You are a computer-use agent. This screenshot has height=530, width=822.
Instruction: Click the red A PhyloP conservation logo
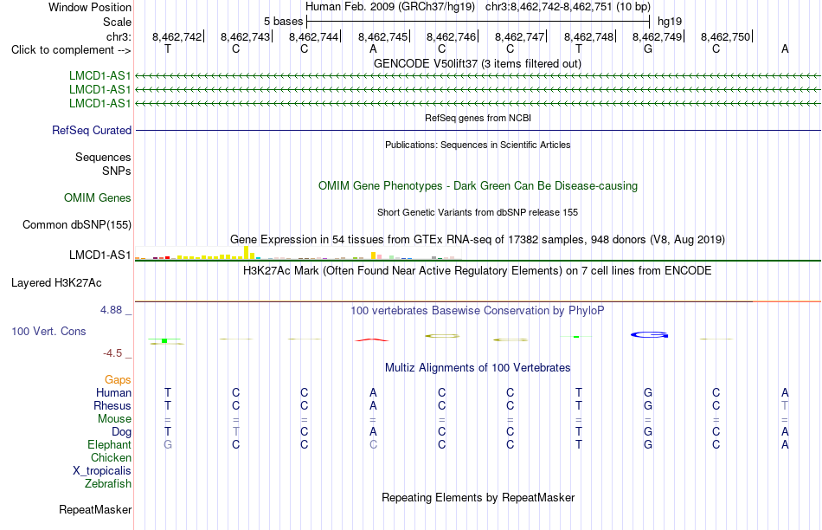[372, 340]
